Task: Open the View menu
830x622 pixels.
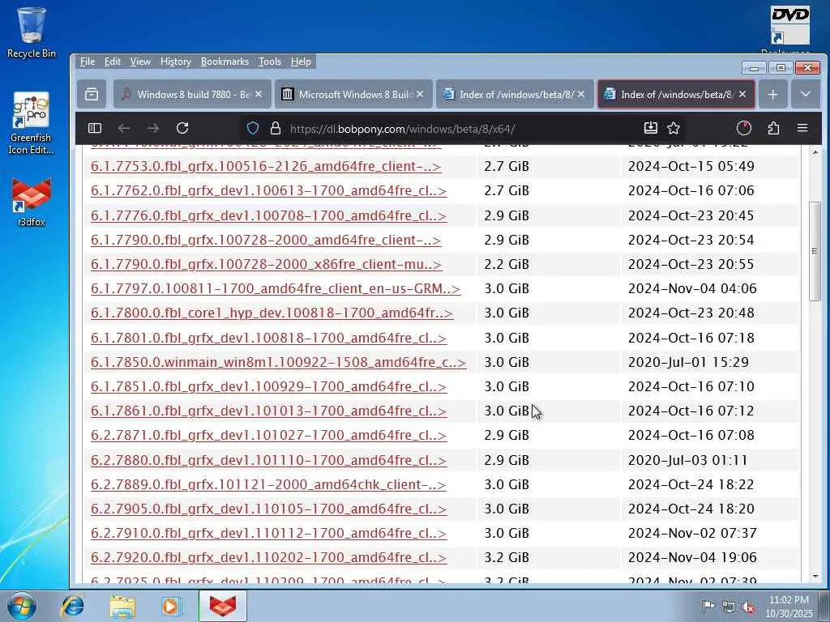Action: 140,62
